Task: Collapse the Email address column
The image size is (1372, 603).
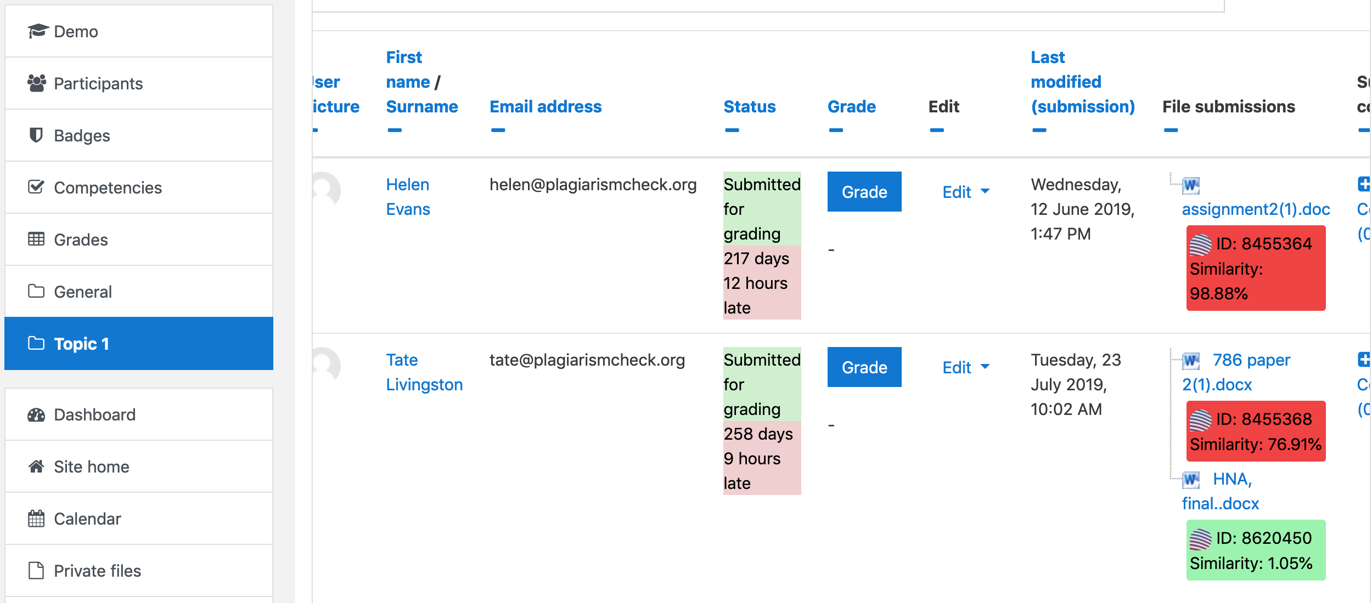Action: [497, 130]
